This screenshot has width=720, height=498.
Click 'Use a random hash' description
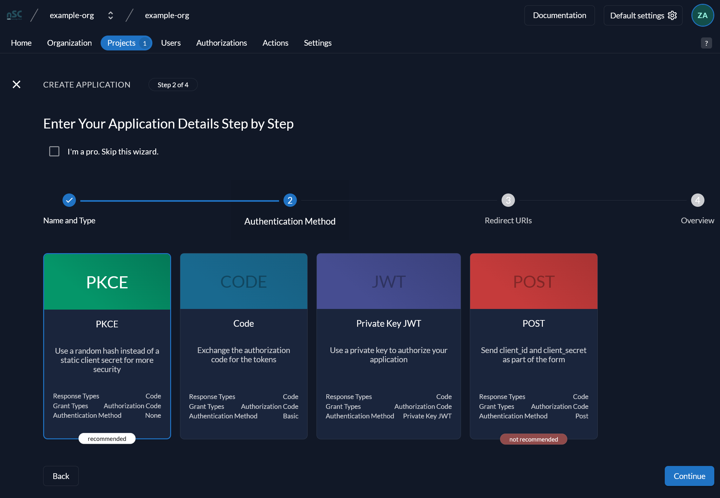click(107, 360)
